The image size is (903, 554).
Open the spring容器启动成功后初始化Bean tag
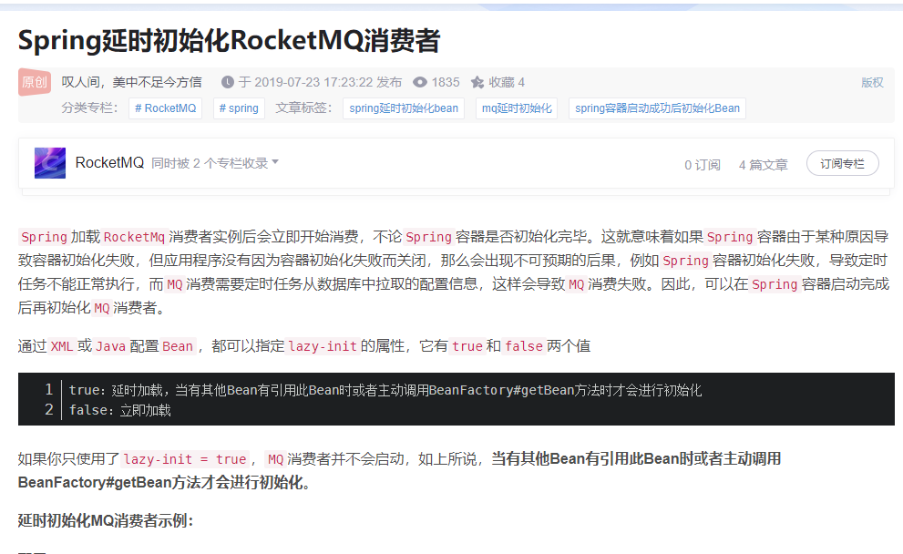[657, 108]
